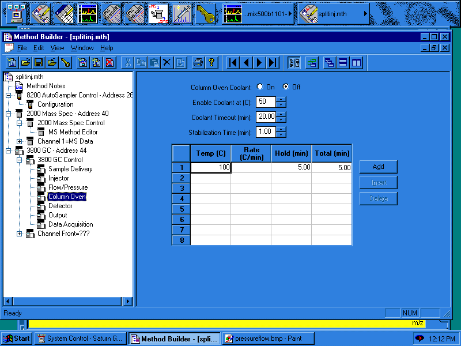Increase Stabilization Time (min) value
Image resolution: width=461 pixels, height=346 pixels.
click(281, 129)
